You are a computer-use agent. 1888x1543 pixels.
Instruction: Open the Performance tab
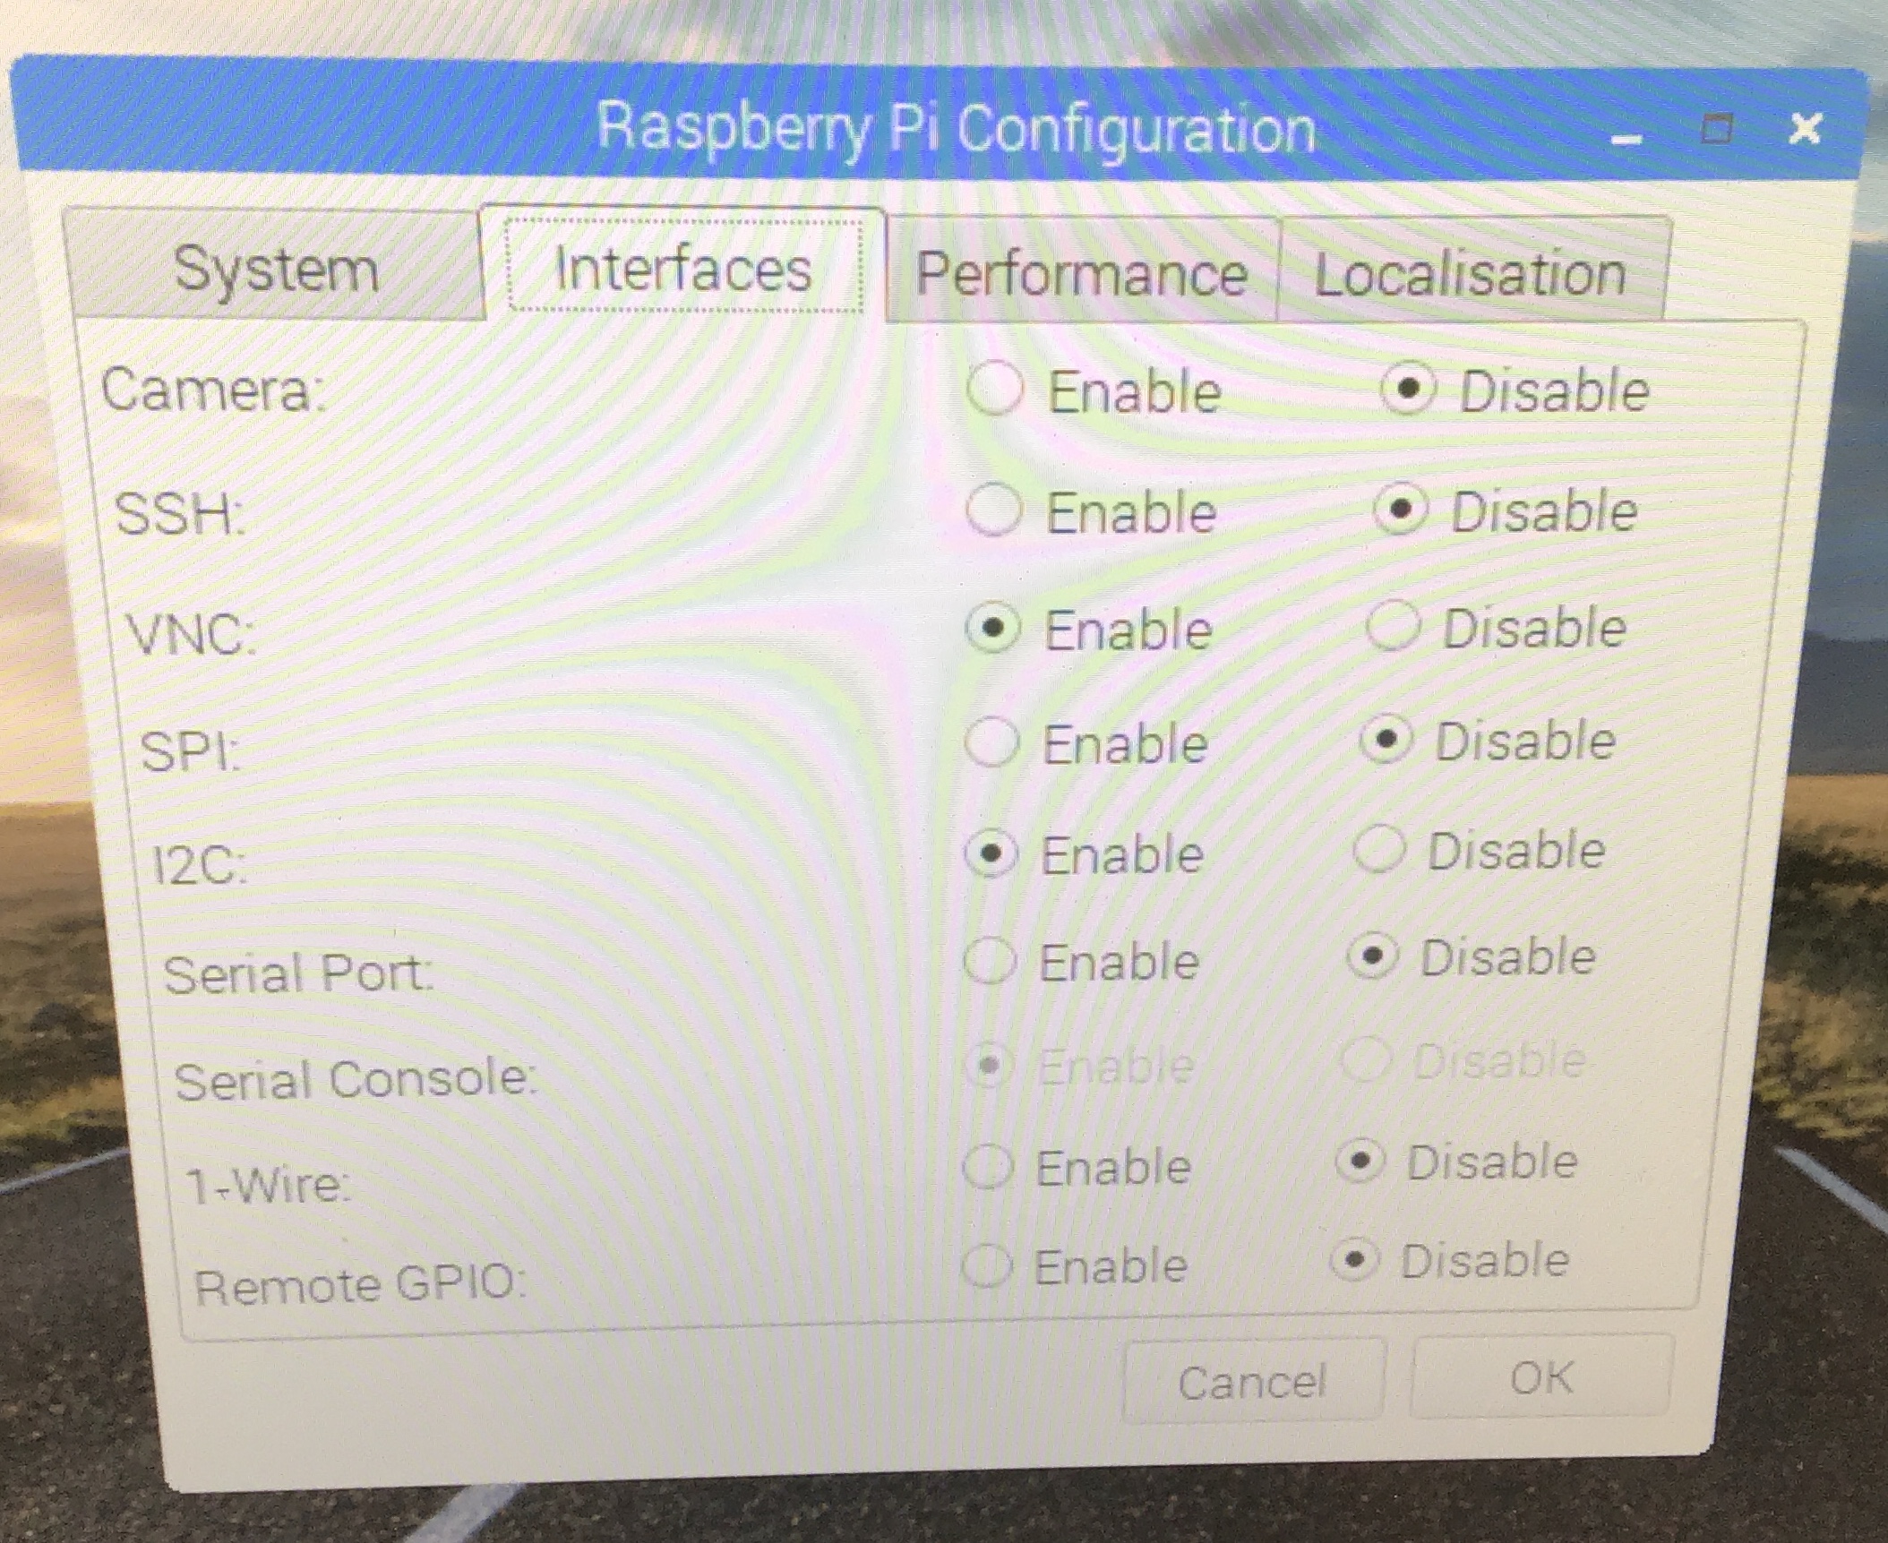pos(1081,273)
